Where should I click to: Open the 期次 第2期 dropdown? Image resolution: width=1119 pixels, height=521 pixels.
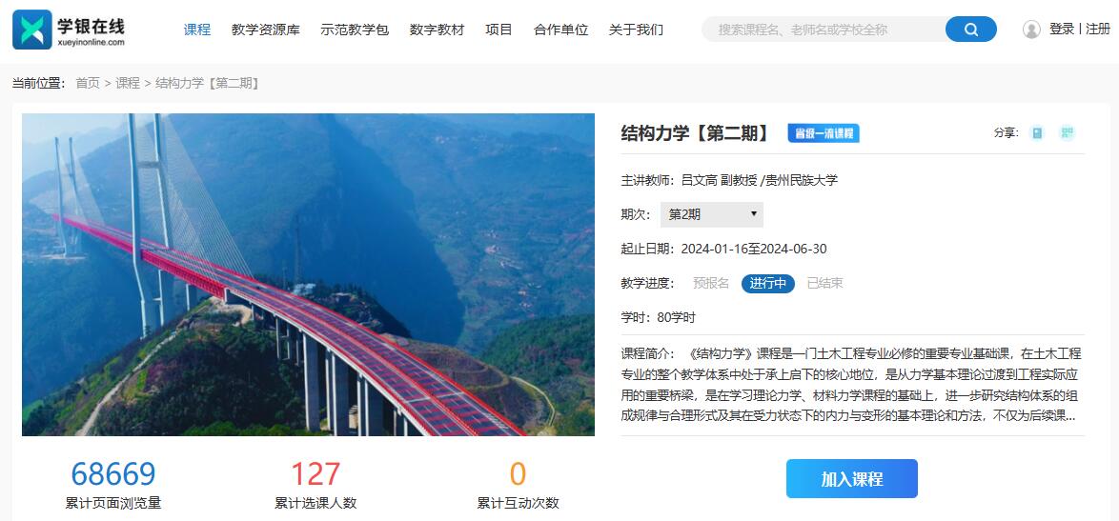(x=711, y=214)
